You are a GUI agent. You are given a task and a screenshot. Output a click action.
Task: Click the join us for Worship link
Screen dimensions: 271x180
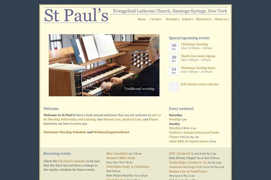click(102, 117)
